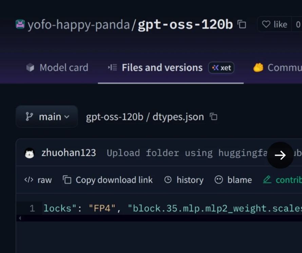Screen dimensions: 302x253
Task: View the raw file
Action: point(38,180)
